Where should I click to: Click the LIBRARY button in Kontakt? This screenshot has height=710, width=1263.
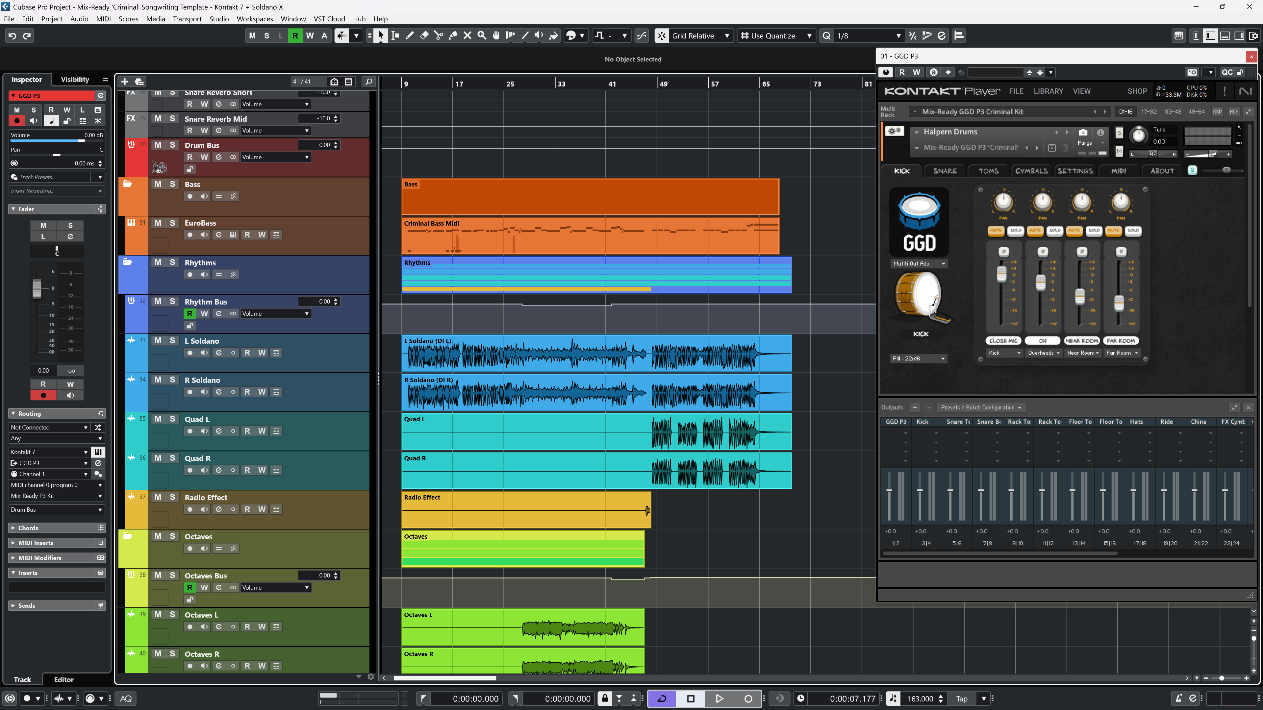click(1048, 91)
